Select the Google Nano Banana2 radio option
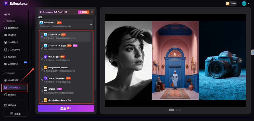 pyautogui.click(x=42, y=69)
